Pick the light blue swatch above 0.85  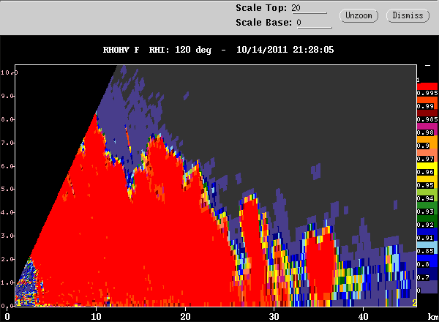427,244
